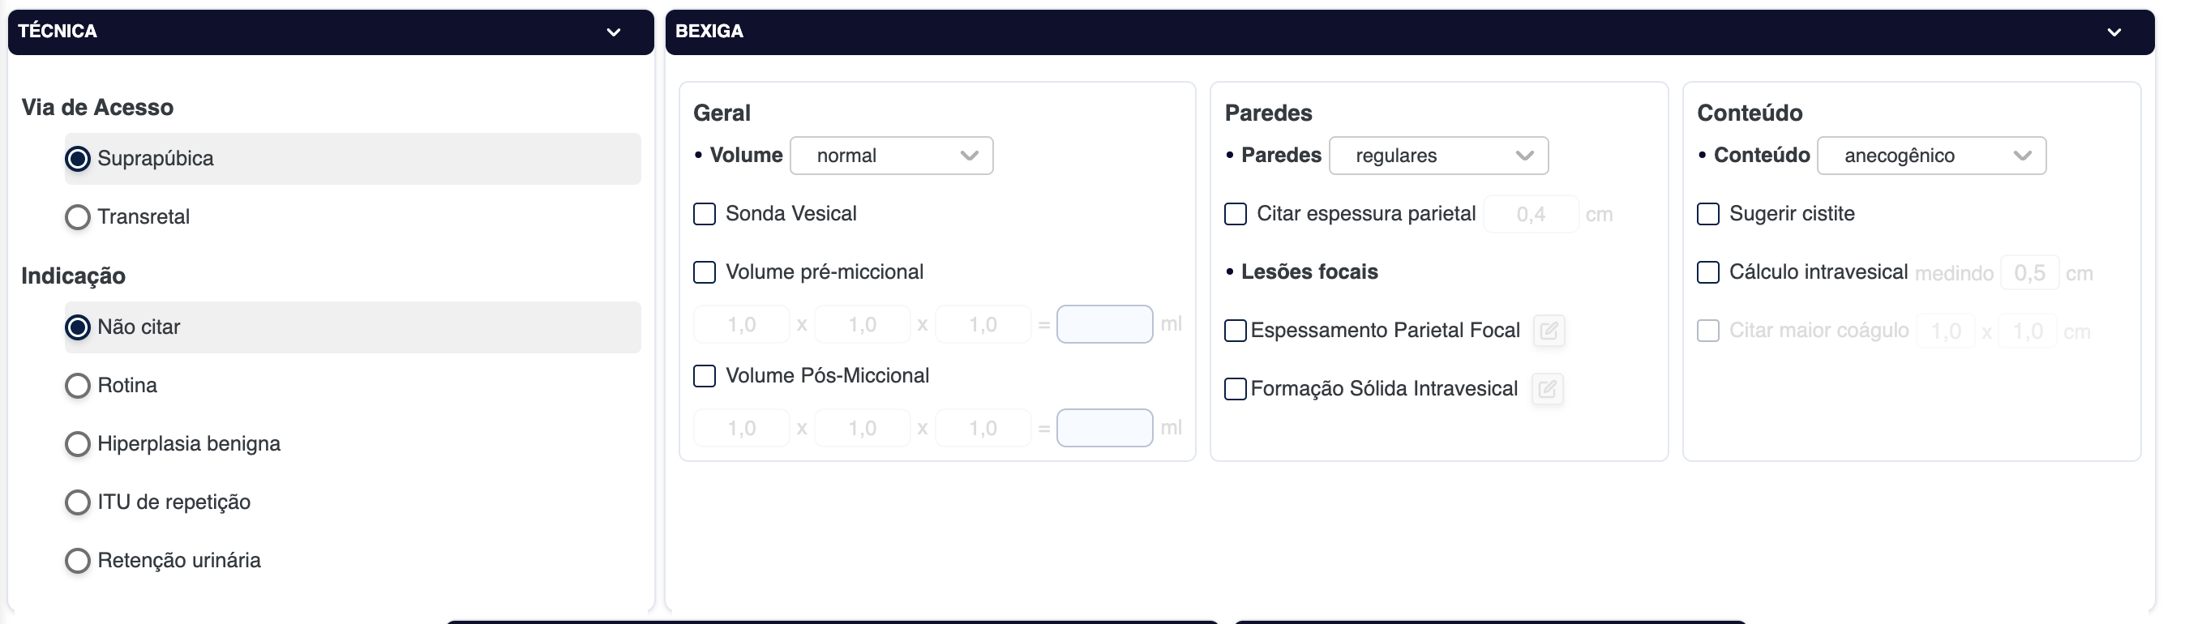The width and height of the screenshot is (2202, 624).
Task: Open the Conteúdo dropdown
Action: click(x=1930, y=156)
